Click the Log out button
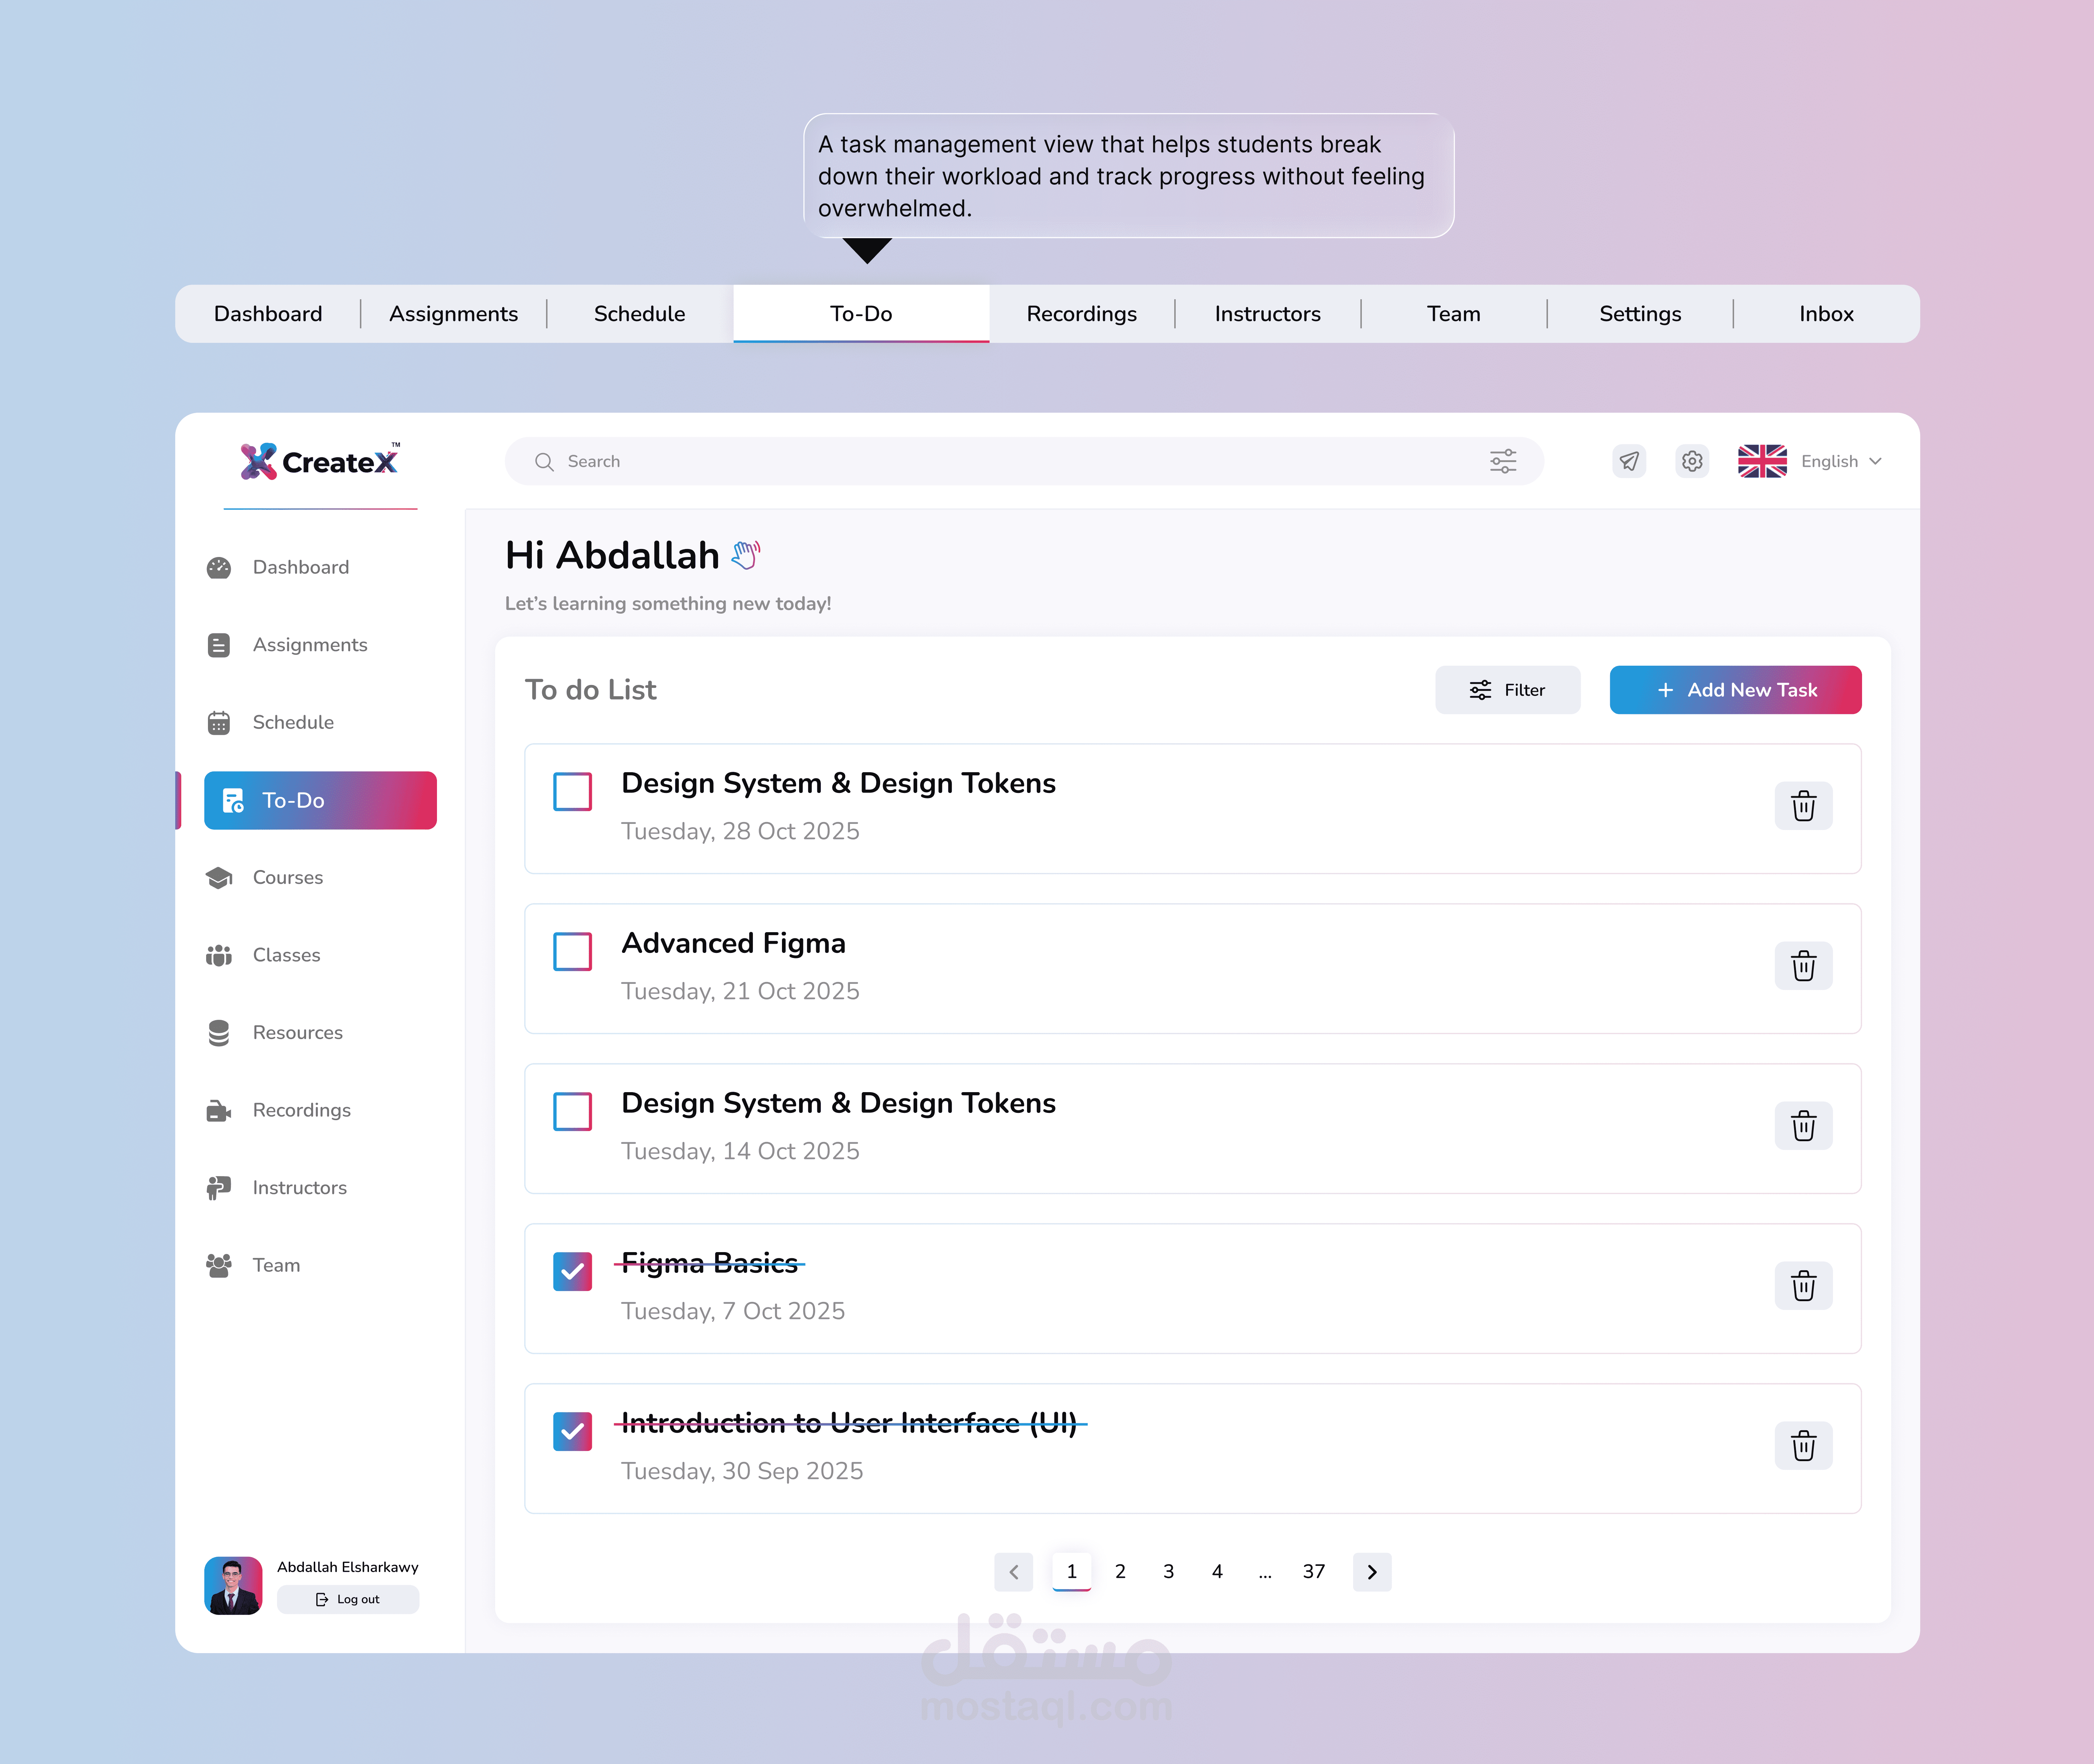 pyautogui.click(x=348, y=1599)
